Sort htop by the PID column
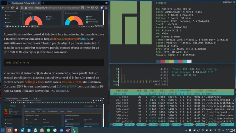Viewport: 236px width, 133px height. pyautogui.click(x=118, y=91)
